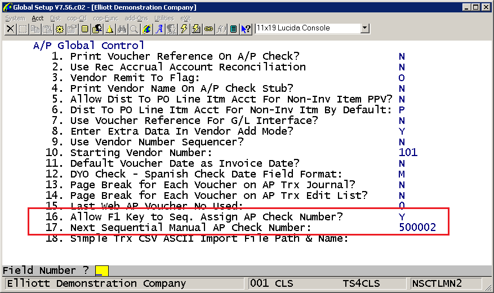The width and height of the screenshot is (494, 293).
Task: Click the dashed select-area toolbar icon
Action: (x=23, y=29)
